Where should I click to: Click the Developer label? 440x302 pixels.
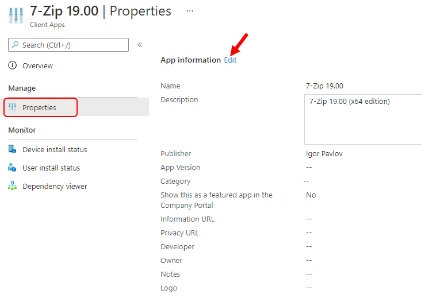177,247
